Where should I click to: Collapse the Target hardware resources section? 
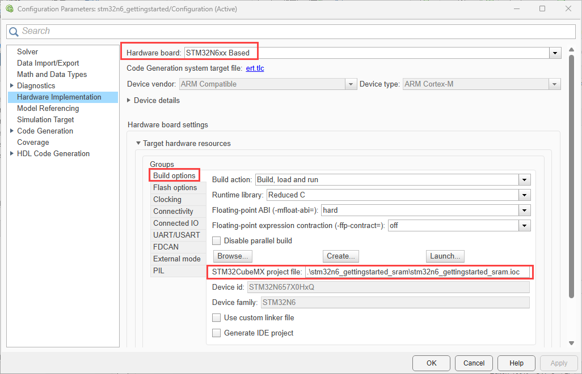pyautogui.click(x=138, y=143)
